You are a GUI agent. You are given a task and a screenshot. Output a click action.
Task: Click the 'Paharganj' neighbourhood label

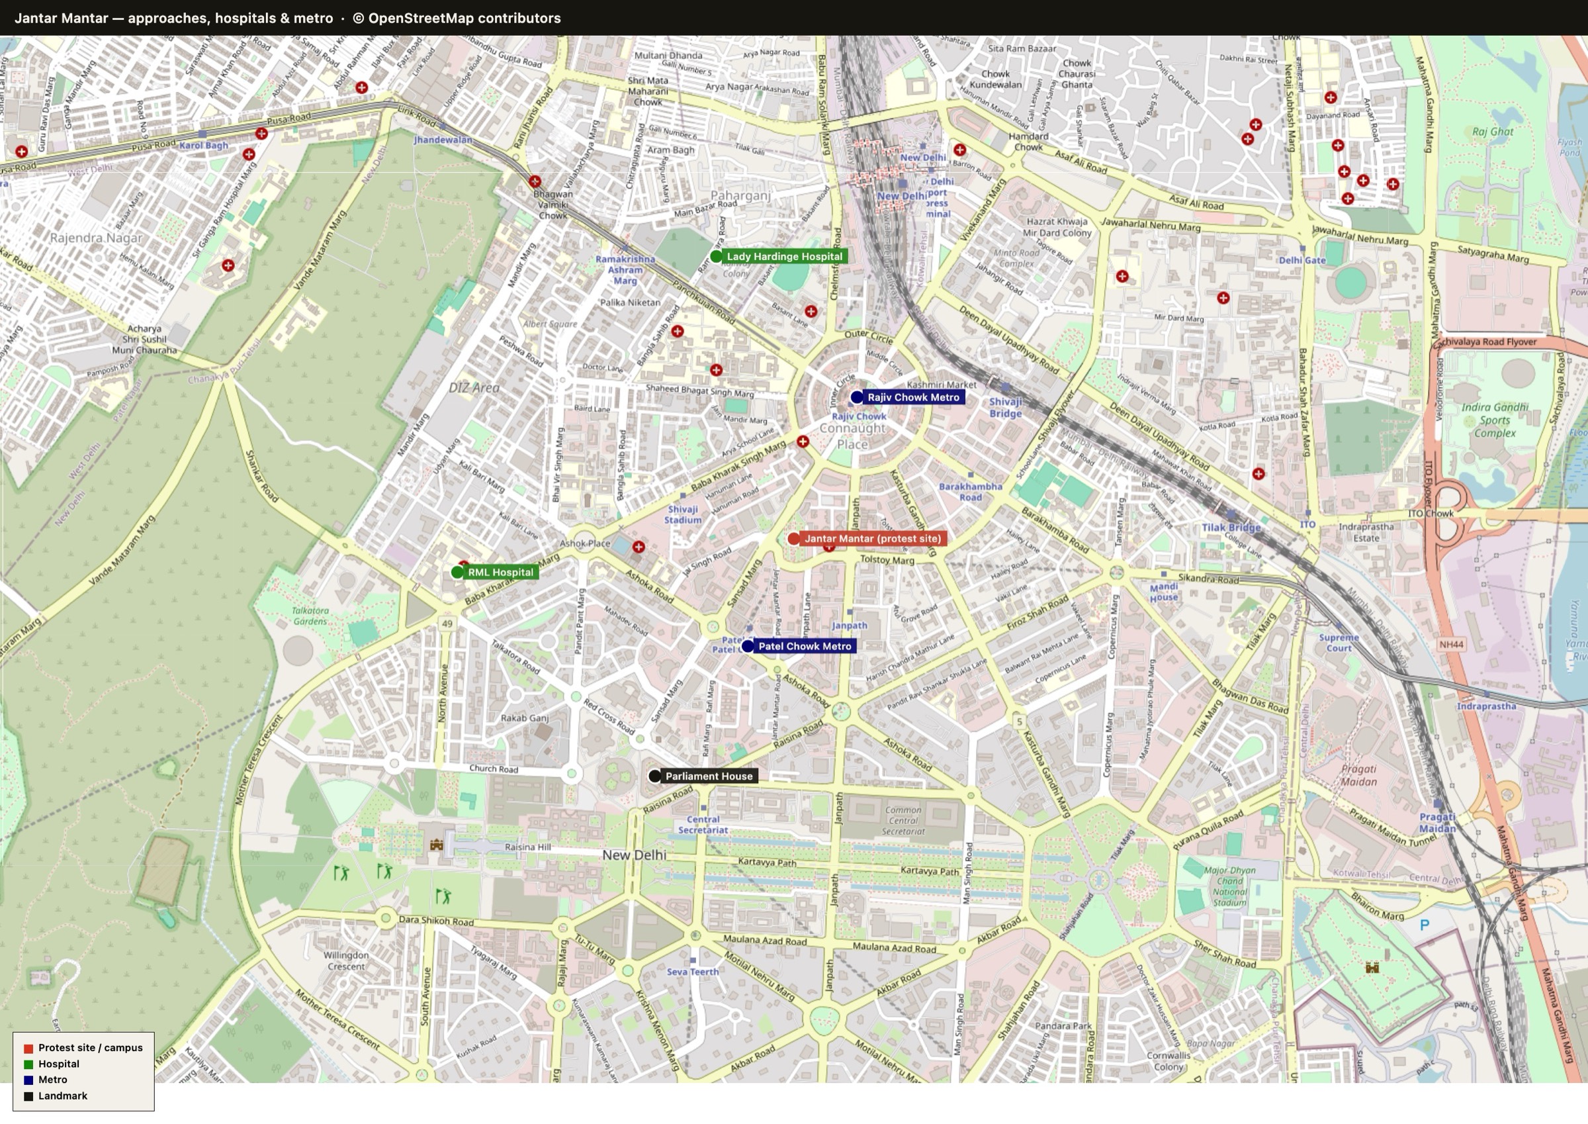point(741,196)
